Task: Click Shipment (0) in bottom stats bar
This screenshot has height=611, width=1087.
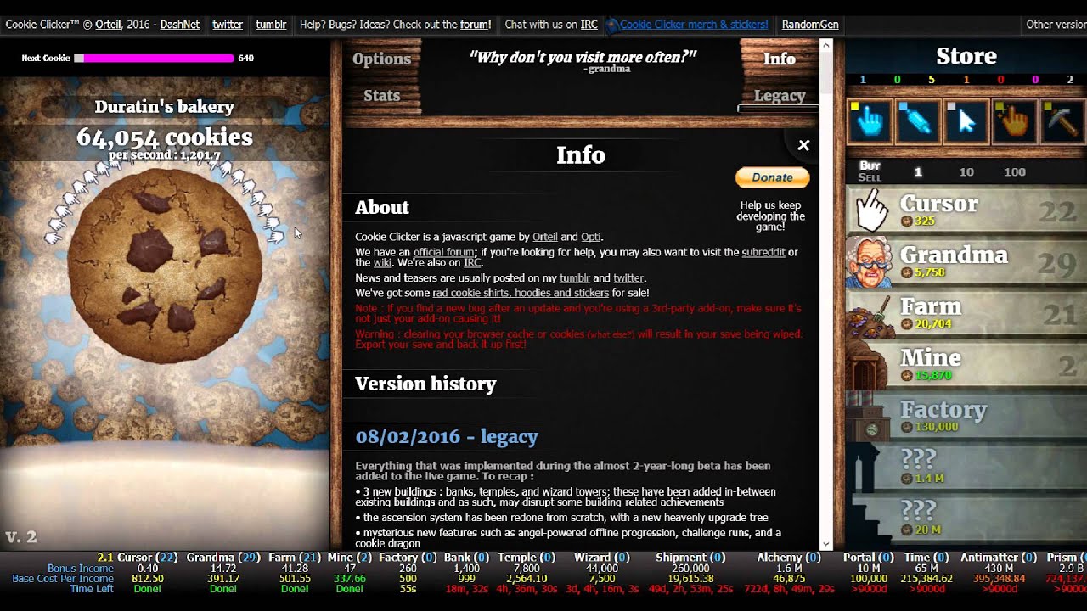Action: 690,558
